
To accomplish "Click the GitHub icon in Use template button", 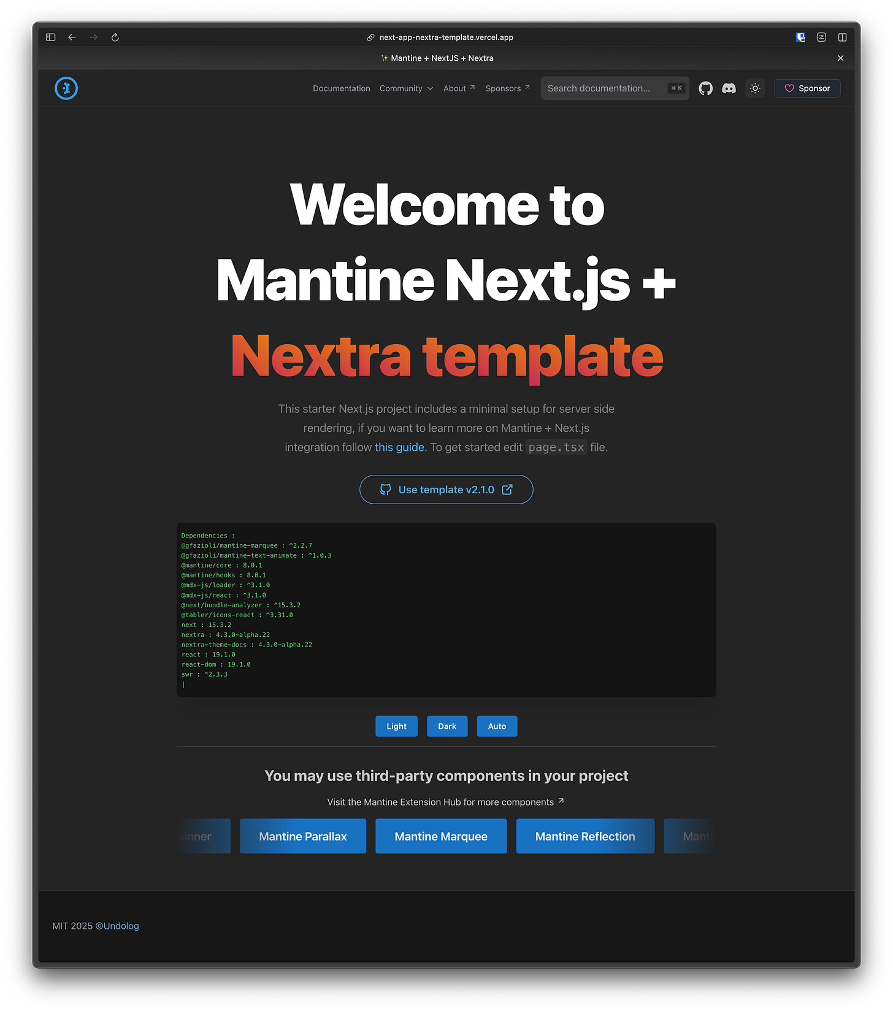I will pos(385,490).
